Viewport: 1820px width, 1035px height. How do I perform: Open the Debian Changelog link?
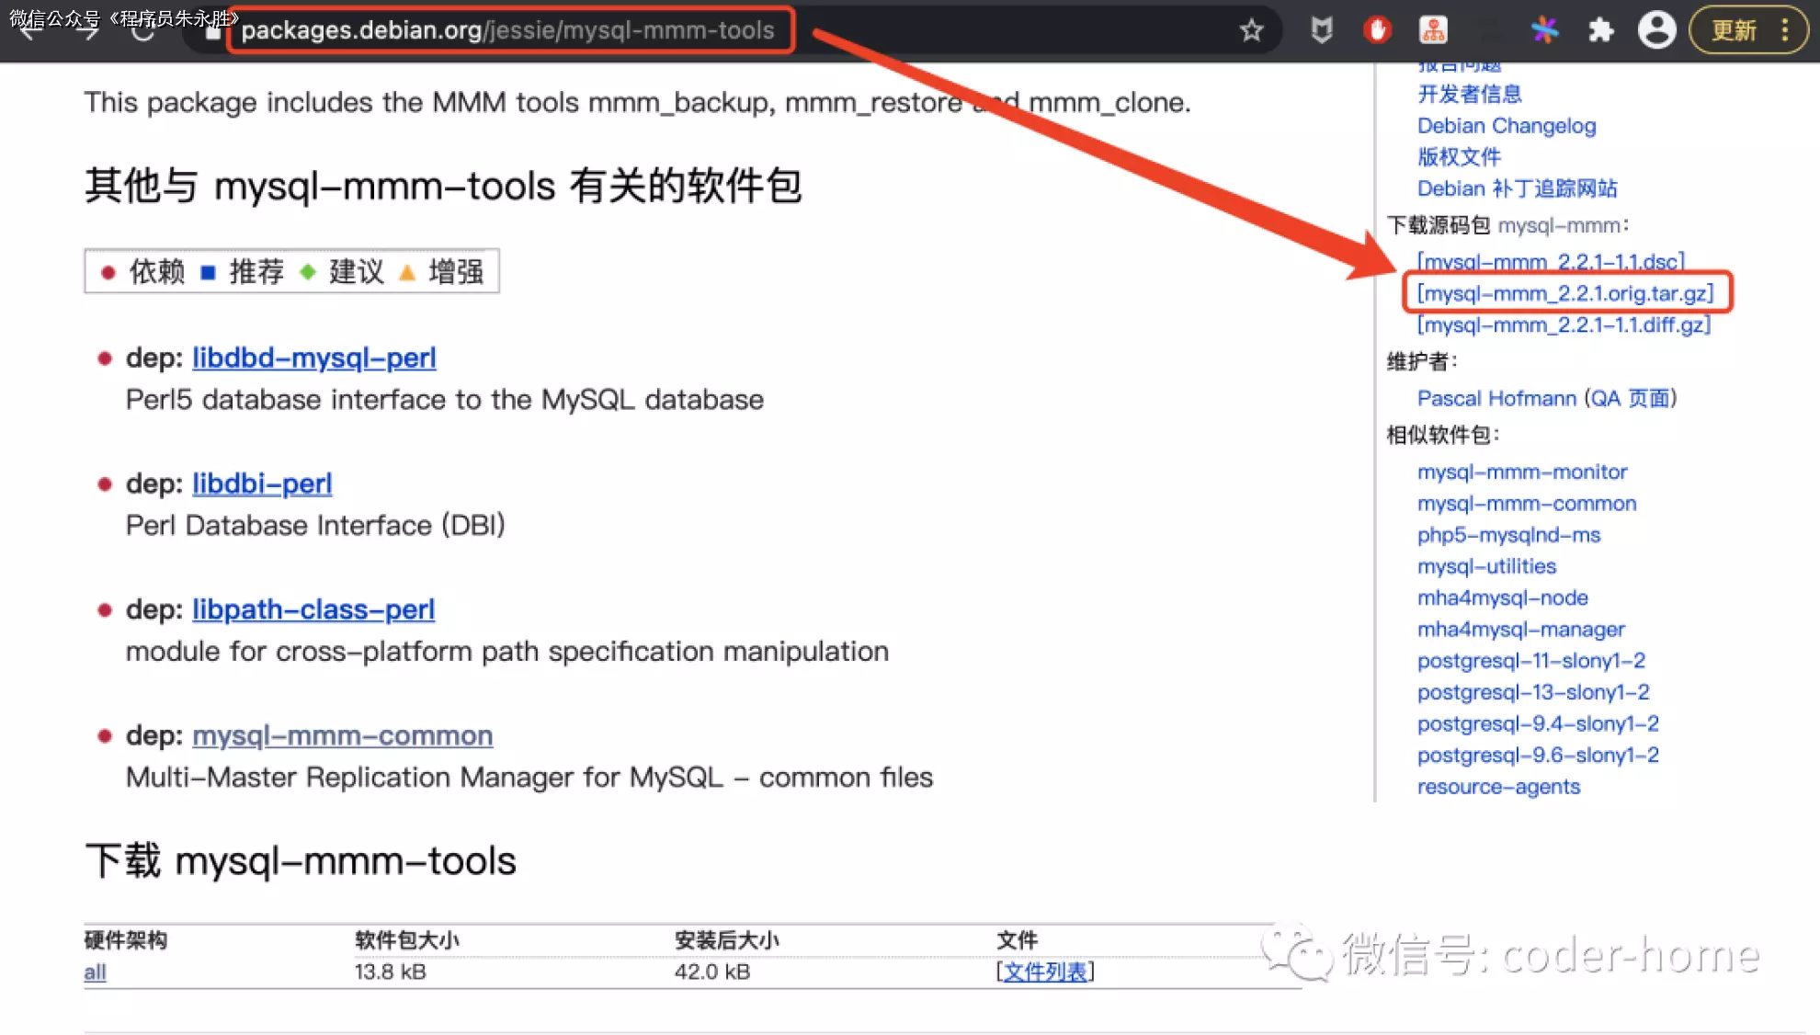pos(1506,126)
